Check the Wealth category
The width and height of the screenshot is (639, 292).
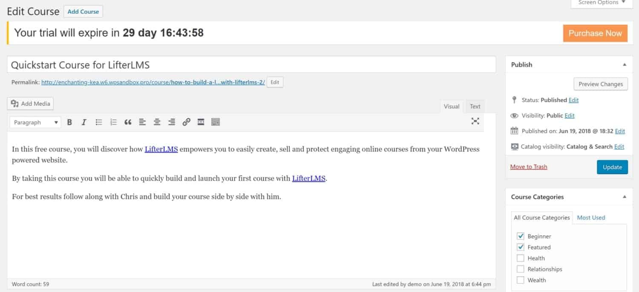pos(521,280)
